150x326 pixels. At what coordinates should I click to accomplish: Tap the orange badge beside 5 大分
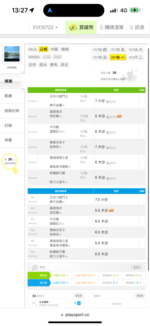[119, 116]
